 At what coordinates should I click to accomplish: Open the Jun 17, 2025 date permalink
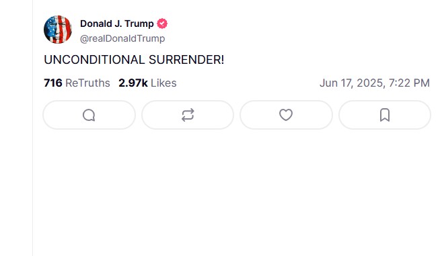pyautogui.click(x=351, y=83)
